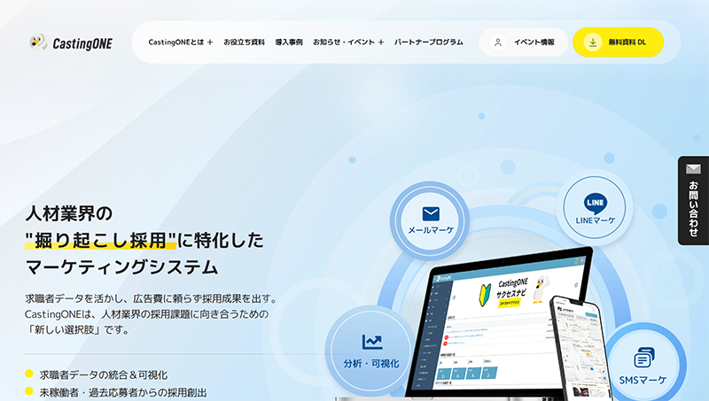Click the 求職者データの統合＆可視化 bullet
Image resolution: width=709 pixels, height=401 pixels.
[104, 374]
